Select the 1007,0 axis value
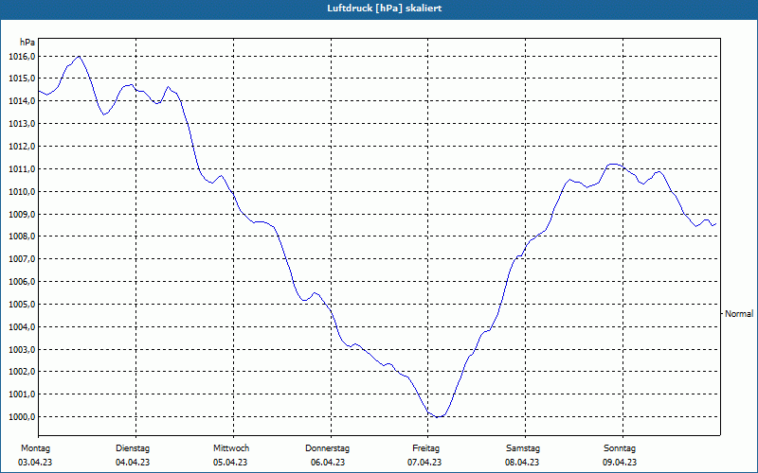The image size is (758, 473). [22, 258]
